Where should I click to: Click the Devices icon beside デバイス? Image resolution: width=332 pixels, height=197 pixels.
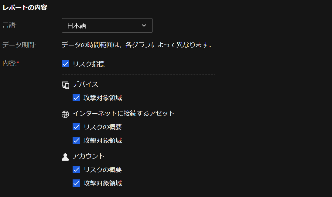pos(65,85)
